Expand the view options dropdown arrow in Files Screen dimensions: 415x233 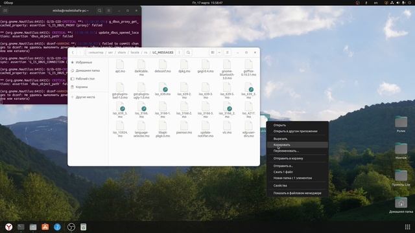[219, 52]
